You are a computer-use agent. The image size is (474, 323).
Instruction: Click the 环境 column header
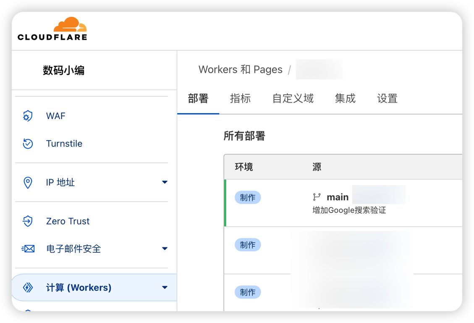(244, 167)
